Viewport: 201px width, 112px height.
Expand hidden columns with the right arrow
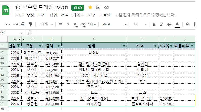(24, 39)
